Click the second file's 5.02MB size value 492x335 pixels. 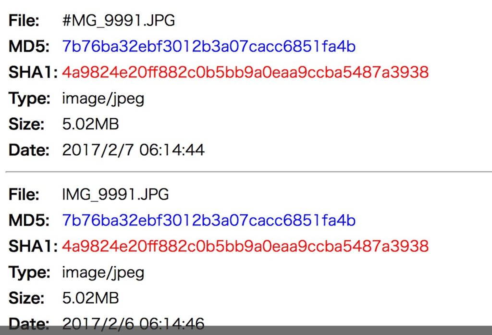pos(90,298)
